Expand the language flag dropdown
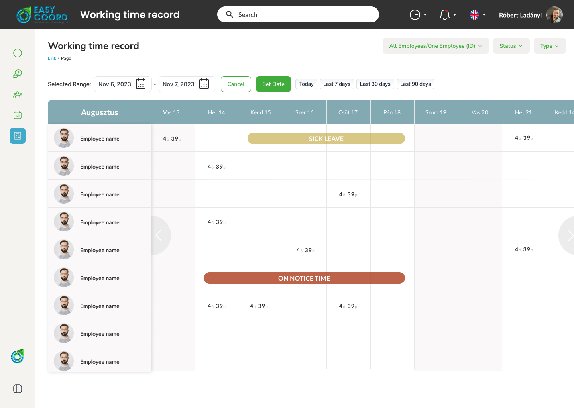 [478, 15]
